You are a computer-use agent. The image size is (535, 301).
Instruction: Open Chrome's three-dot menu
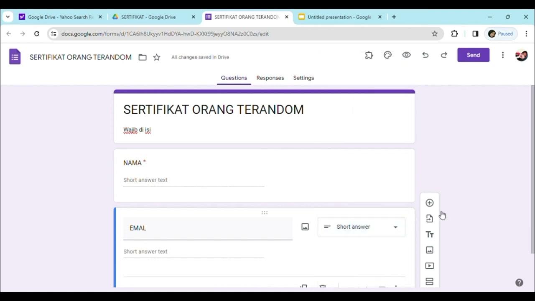coord(526,34)
